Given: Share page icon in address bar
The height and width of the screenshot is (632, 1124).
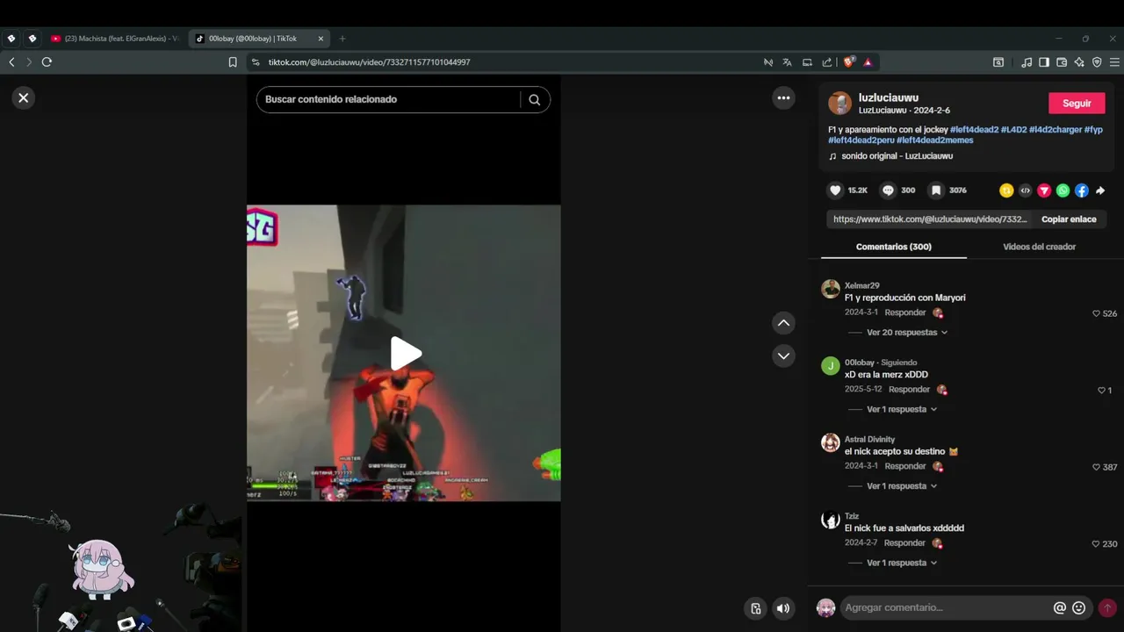Looking at the screenshot, I should (x=827, y=62).
